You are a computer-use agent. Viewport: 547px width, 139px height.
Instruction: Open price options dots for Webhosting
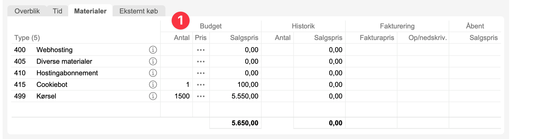(x=201, y=50)
